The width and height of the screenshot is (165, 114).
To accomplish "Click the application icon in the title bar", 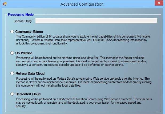I will point(5,4).
